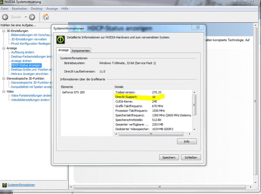Click details list vertical scrollbar thumb
261x194 pixels.
pos(194,105)
